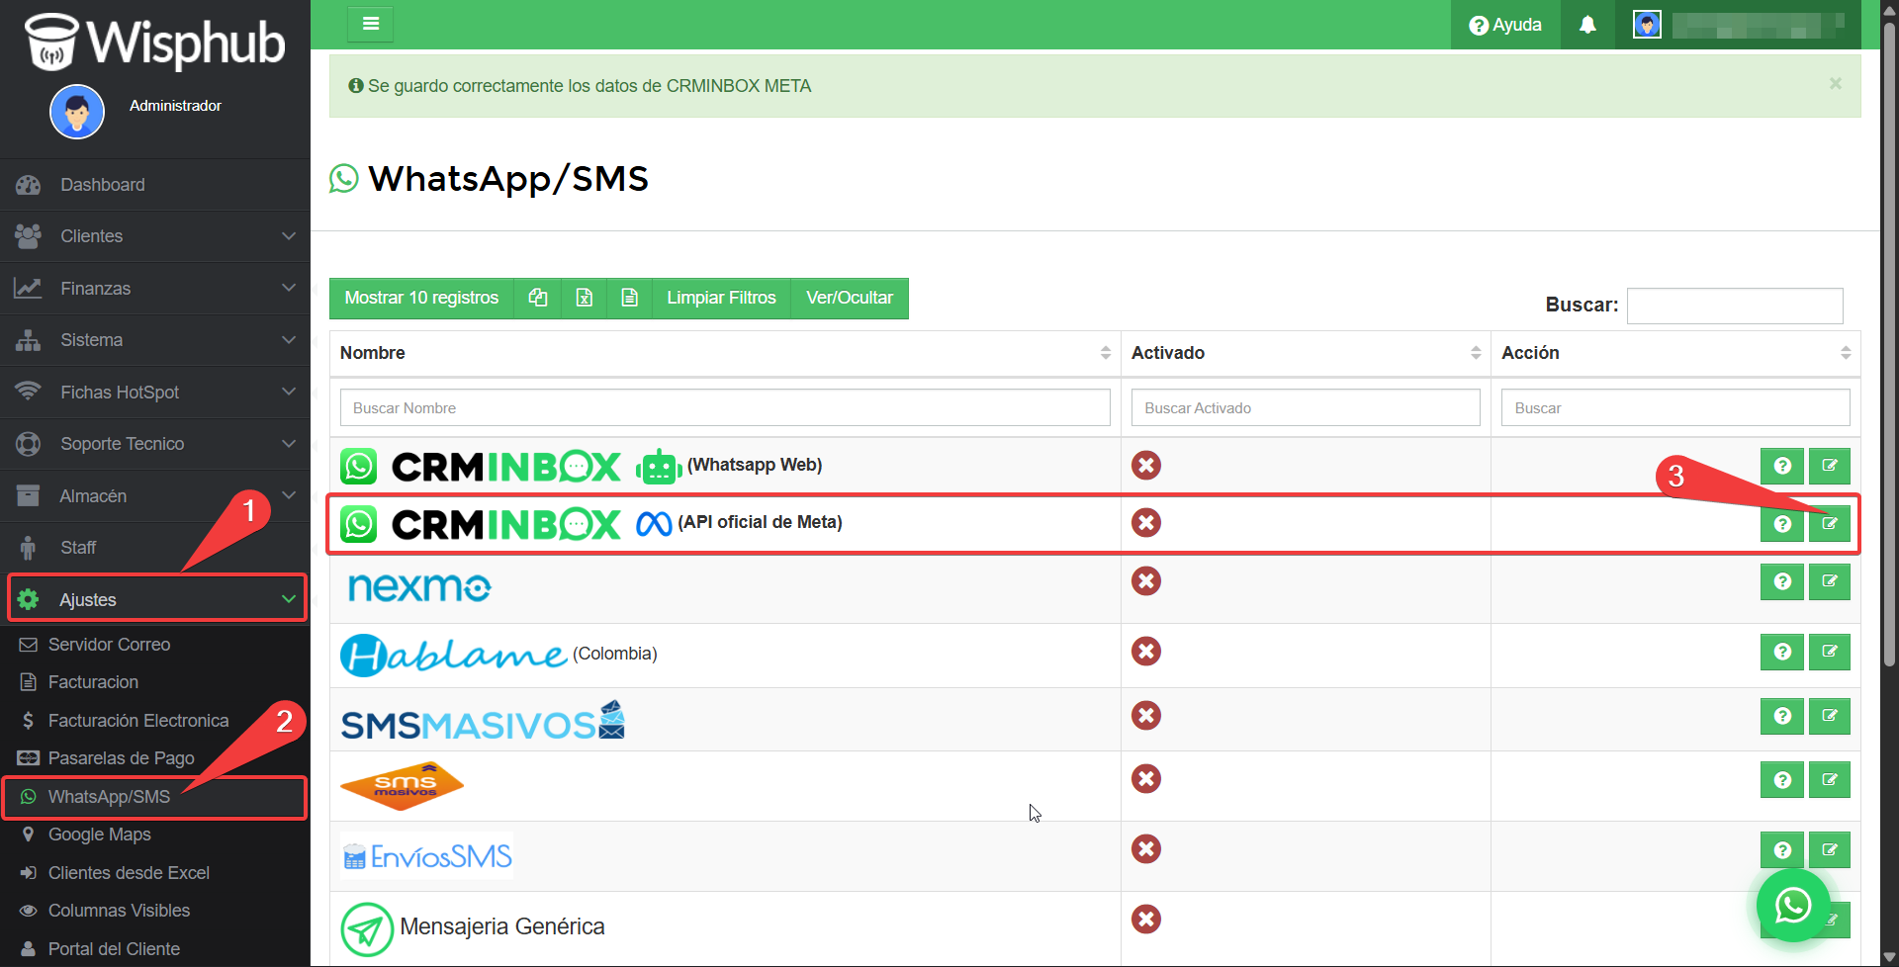
Task: Sort table by Acción column
Action: [1675, 353]
